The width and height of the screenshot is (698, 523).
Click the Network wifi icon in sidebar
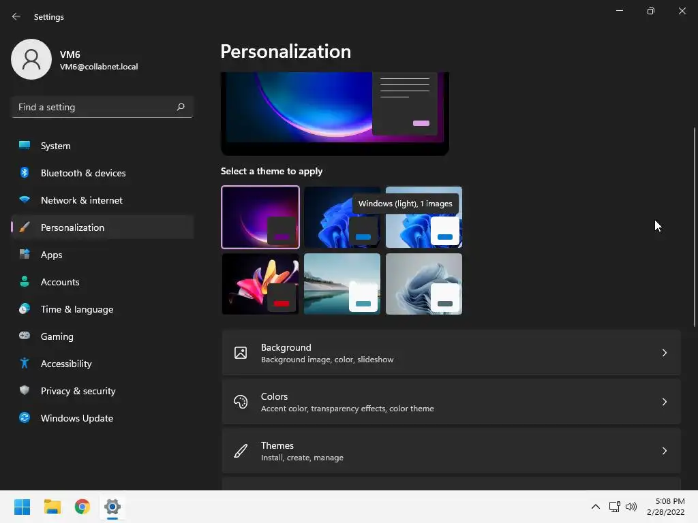pyautogui.click(x=25, y=200)
